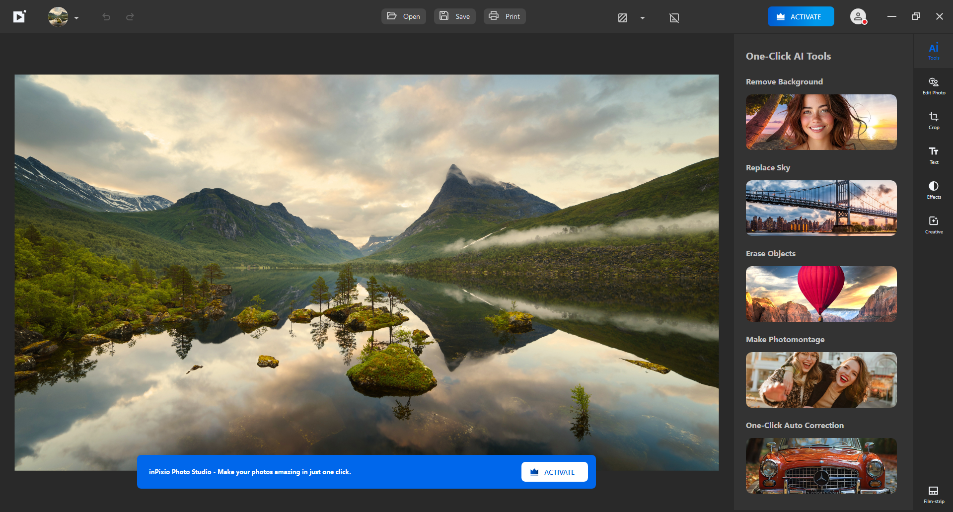Click the Save button

(x=455, y=16)
